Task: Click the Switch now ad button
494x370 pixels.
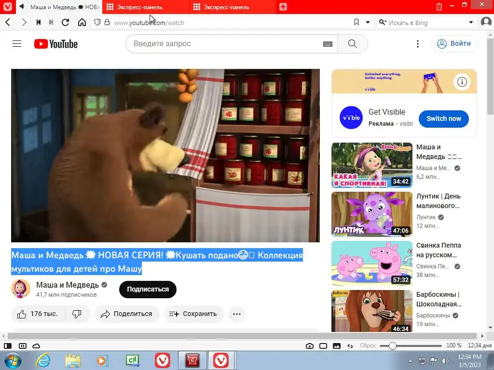Action: click(444, 119)
